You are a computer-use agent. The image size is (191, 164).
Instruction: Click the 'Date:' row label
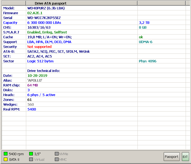point(8,75)
